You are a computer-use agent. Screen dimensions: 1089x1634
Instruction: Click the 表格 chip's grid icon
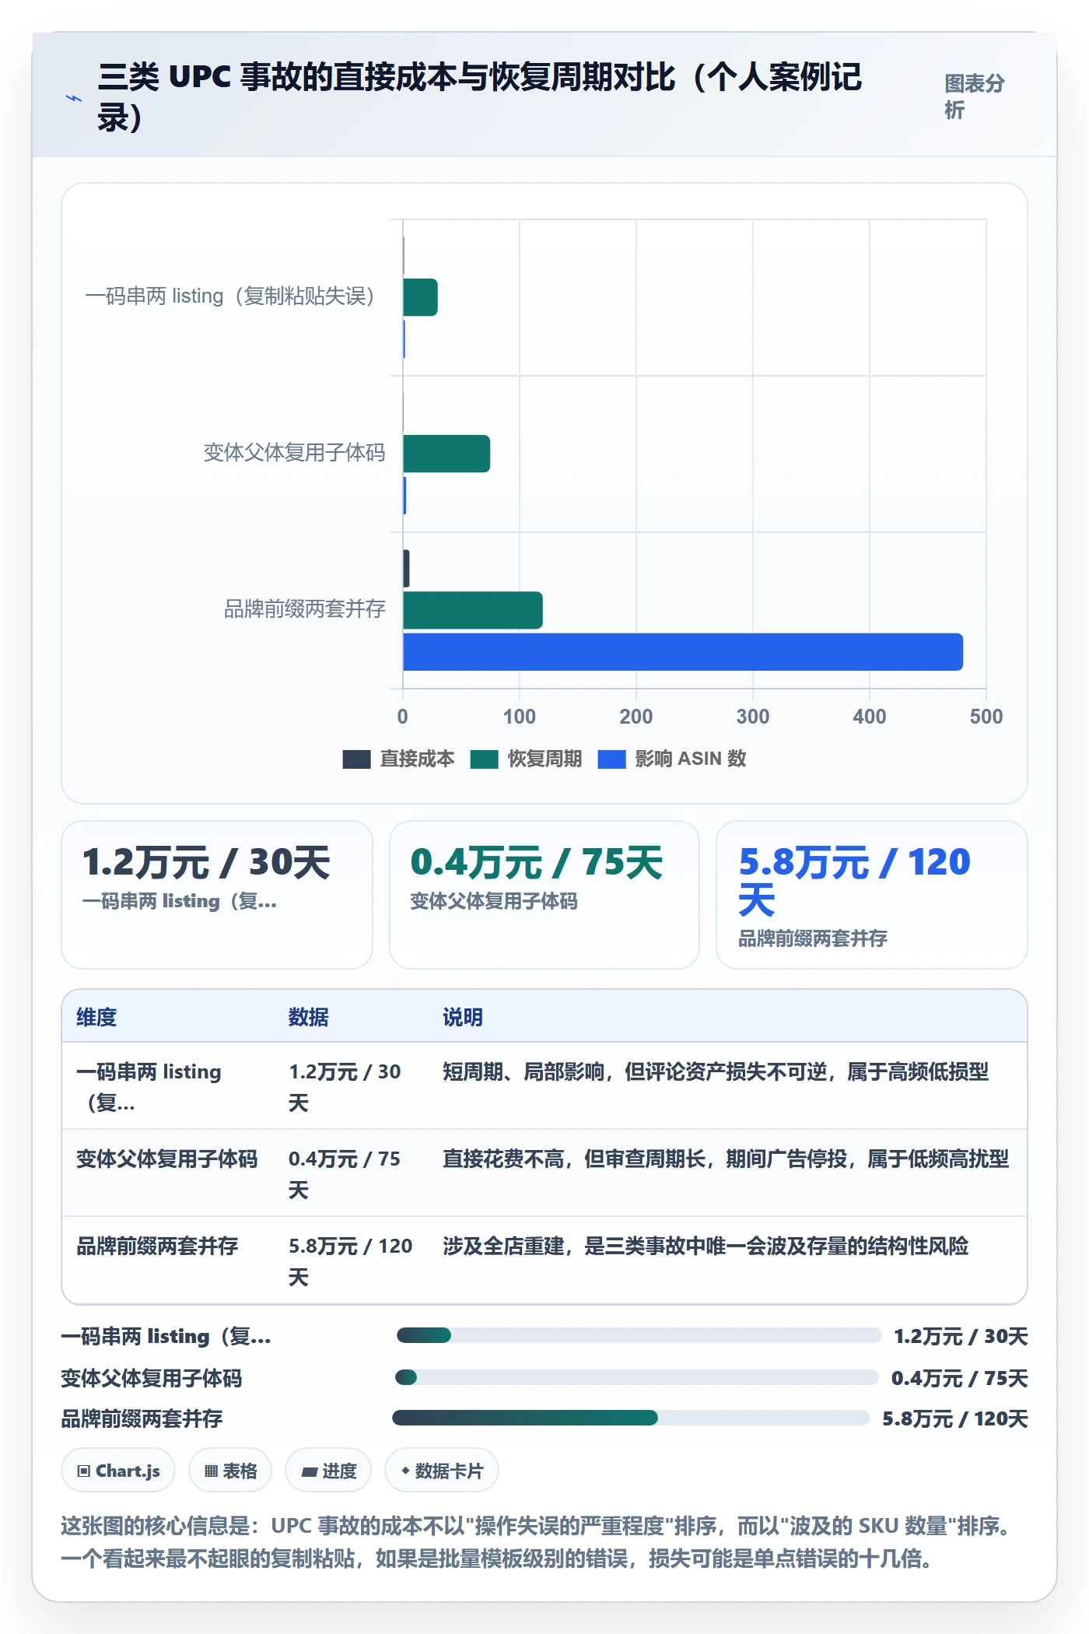coord(211,1471)
